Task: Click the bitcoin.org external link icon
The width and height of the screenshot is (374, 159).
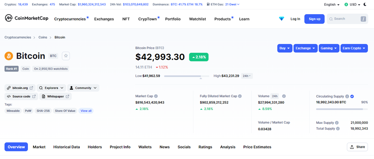Action: (31, 88)
